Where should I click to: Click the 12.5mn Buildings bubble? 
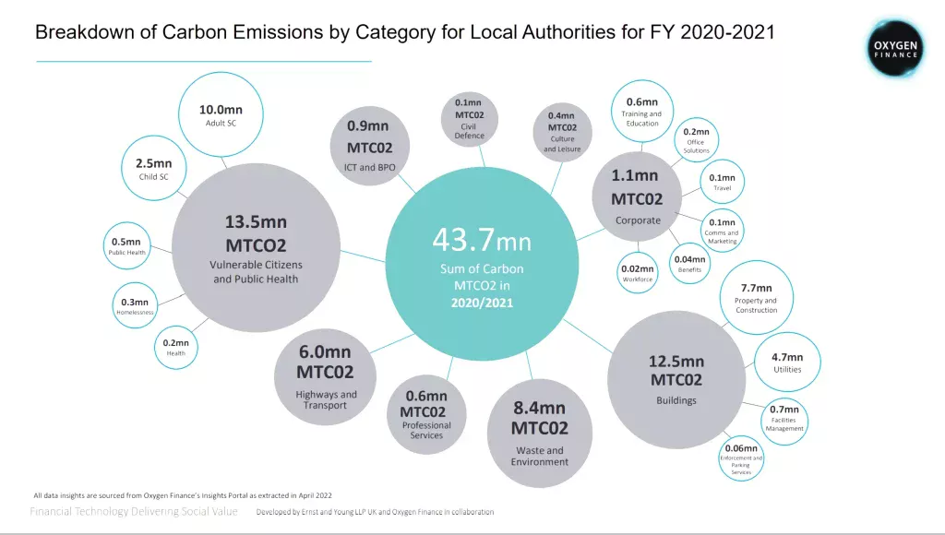[676, 379]
